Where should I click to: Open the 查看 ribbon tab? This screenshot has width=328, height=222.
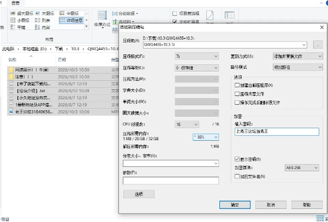click(15, 3)
